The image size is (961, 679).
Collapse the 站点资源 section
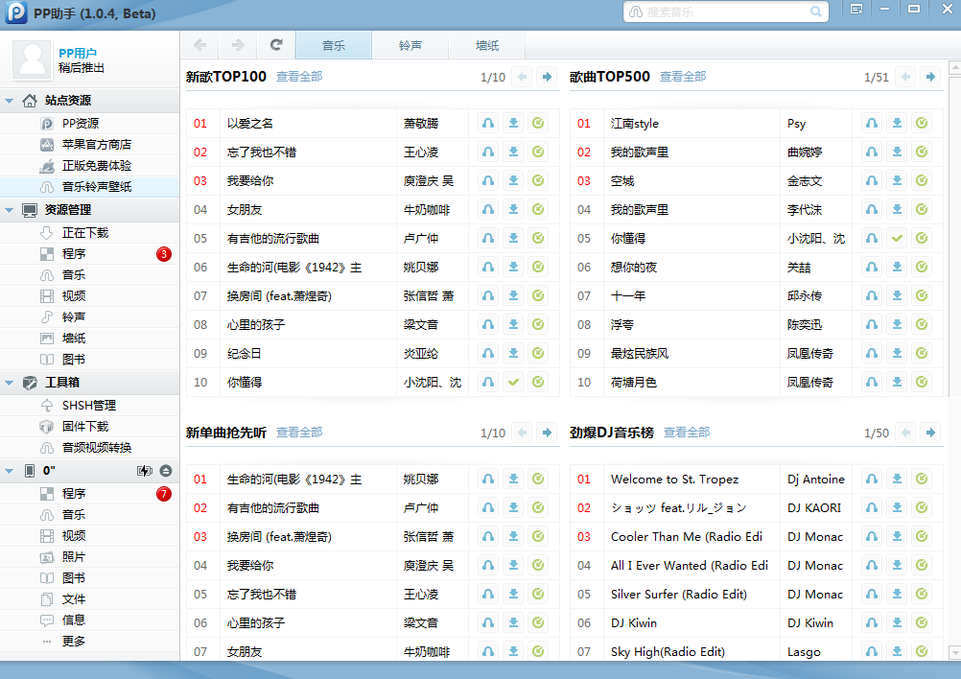tap(9, 100)
